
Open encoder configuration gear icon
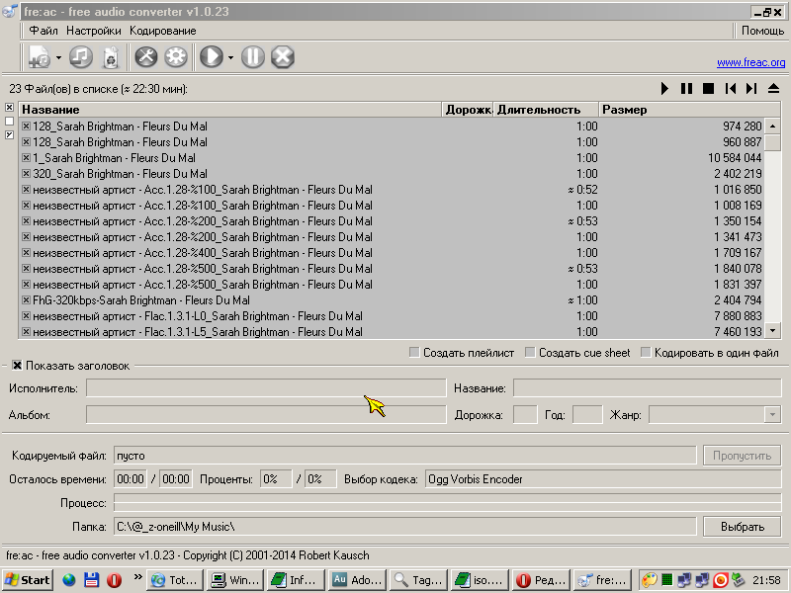pyautogui.click(x=176, y=57)
